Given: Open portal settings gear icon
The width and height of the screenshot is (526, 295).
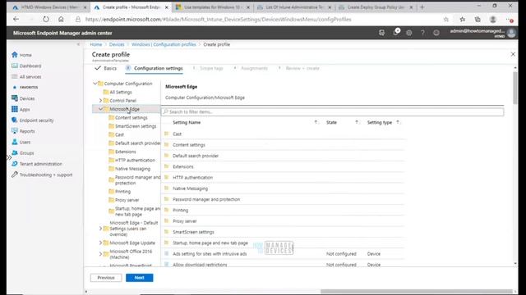Looking at the screenshot, I should [409, 33].
